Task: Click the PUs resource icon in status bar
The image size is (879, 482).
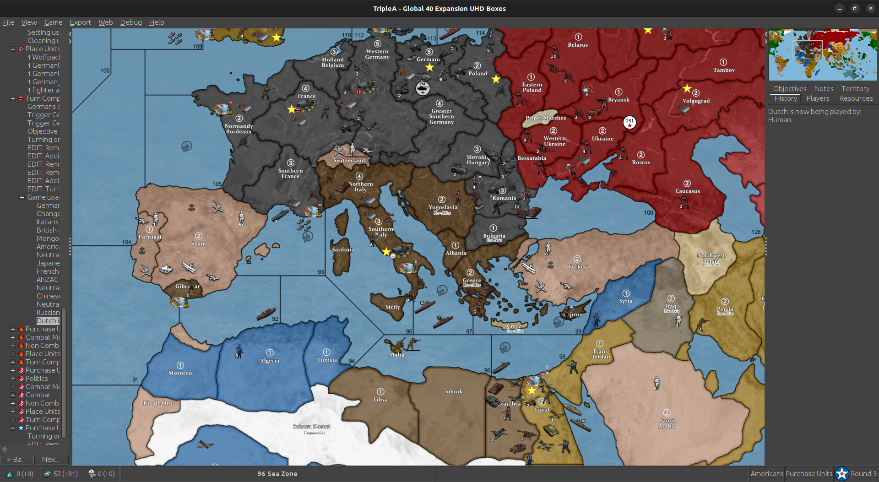Action: pyautogui.click(x=47, y=474)
